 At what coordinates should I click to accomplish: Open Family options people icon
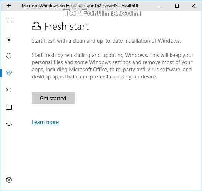9,124
